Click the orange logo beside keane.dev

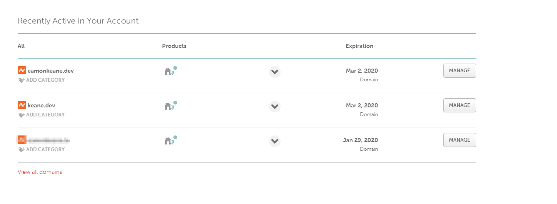(22, 105)
